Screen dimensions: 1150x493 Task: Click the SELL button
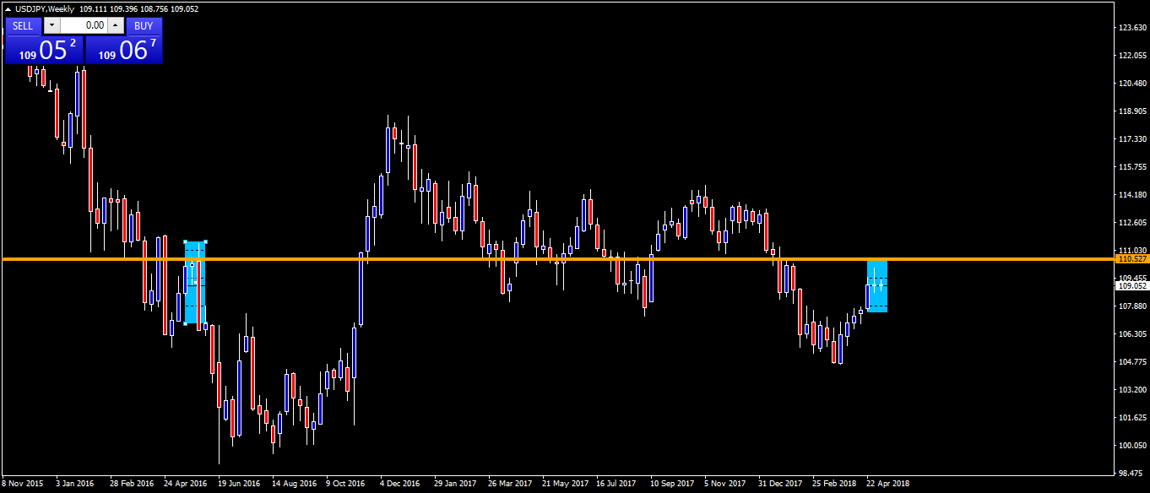click(x=23, y=26)
